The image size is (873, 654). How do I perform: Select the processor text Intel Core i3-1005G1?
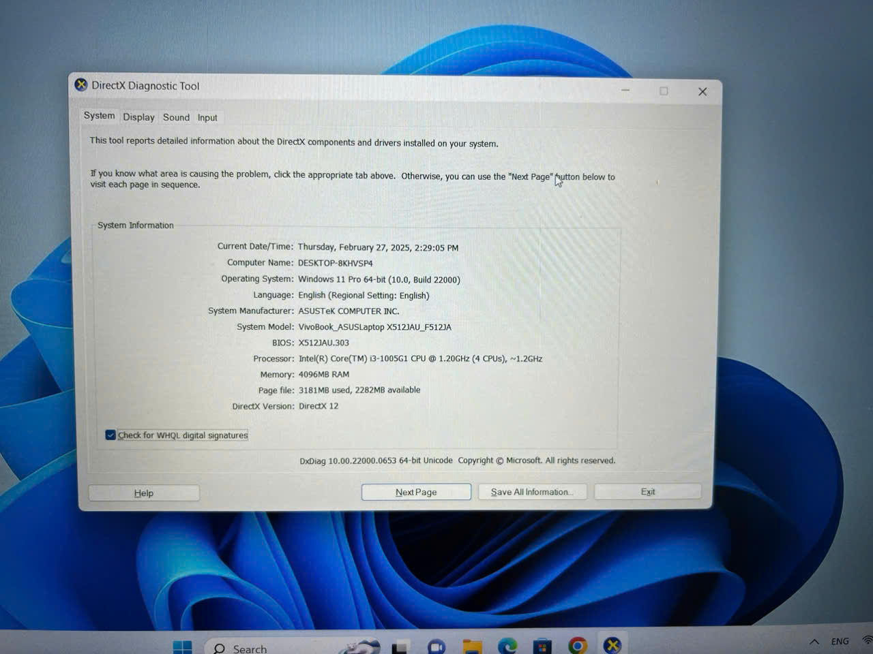[420, 358]
